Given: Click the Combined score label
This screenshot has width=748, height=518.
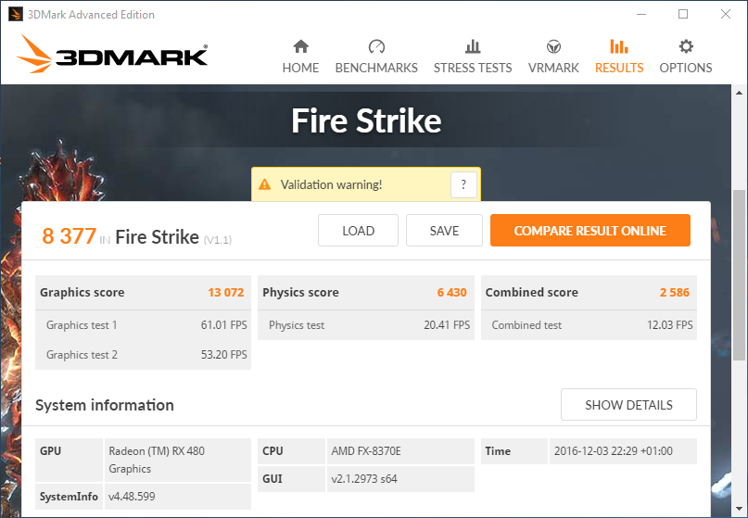Looking at the screenshot, I should [x=531, y=293].
